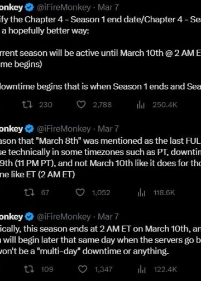
Task: Open view stats icon showing 118.6K
Action: 141,193
